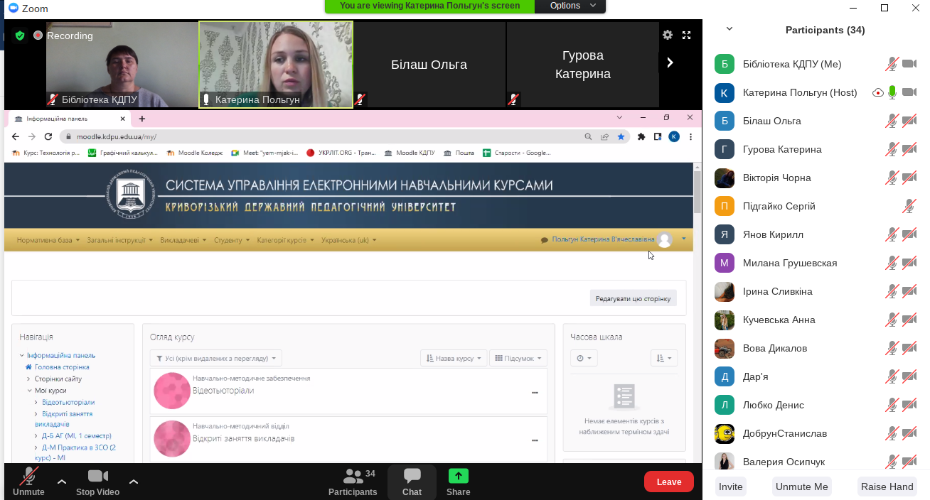The height and width of the screenshot is (500, 930).
Task: Show next video thumbnails with right arrow
Action: point(670,62)
